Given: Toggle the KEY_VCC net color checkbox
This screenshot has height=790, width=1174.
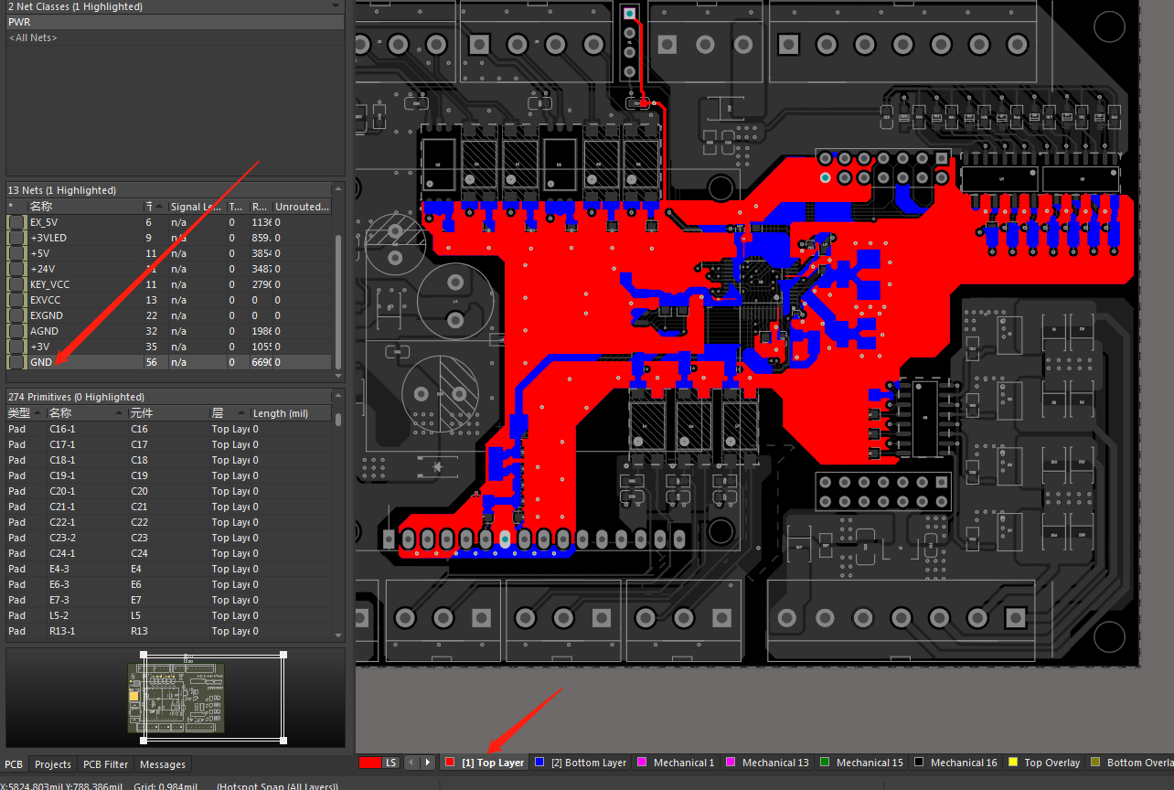Looking at the screenshot, I should click(16, 284).
